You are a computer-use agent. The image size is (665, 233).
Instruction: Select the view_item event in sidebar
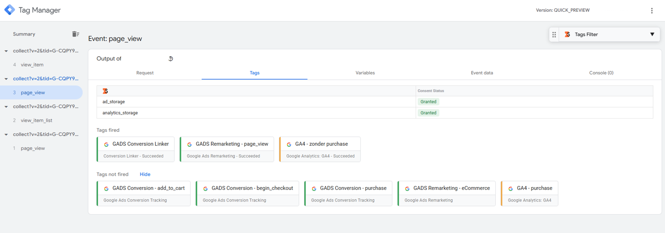click(32, 65)
